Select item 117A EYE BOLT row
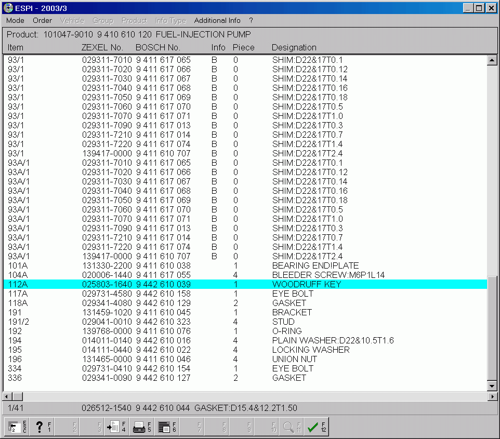Image resolution: width=500 pixels, height=439 pixels. pos(245,294)
